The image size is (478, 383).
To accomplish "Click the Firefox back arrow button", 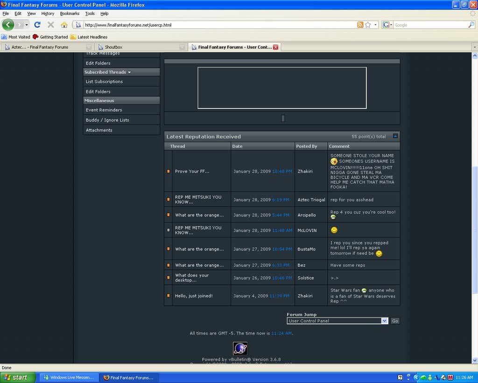I will pos(8,25).
